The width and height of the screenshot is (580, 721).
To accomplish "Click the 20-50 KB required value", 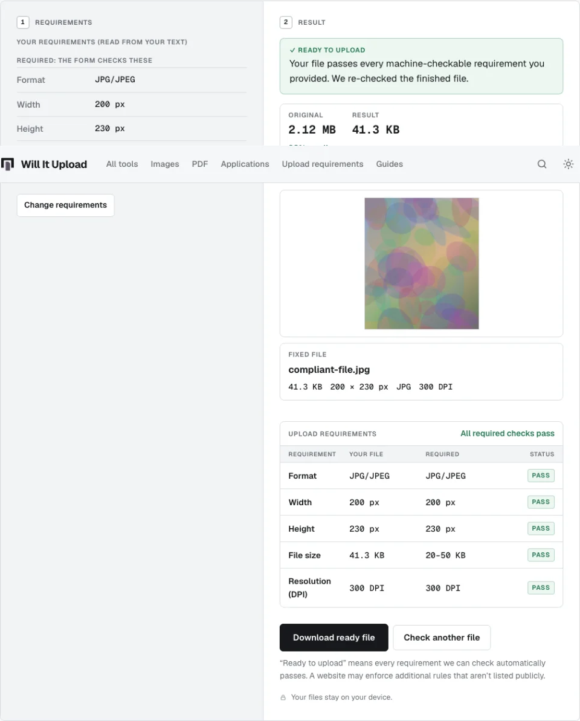I will (445, 555).
